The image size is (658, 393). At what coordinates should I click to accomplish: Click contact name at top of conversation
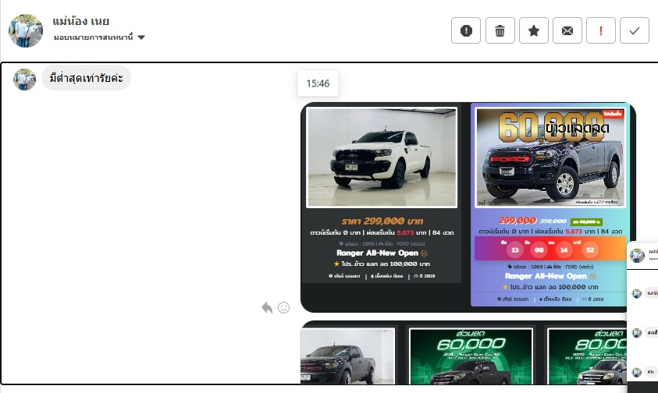[80, 21]
